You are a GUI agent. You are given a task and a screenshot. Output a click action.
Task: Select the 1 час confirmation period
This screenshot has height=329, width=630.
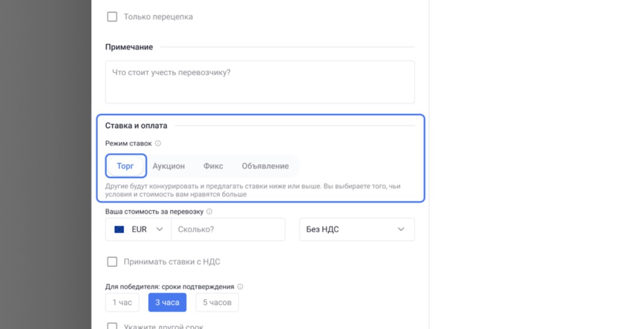click(x=122, y=302)
